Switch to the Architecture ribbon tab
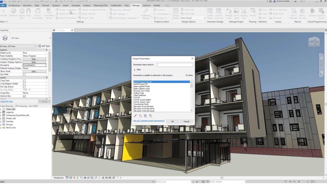This screenshot has width=327, height=184. click(14, 5)
